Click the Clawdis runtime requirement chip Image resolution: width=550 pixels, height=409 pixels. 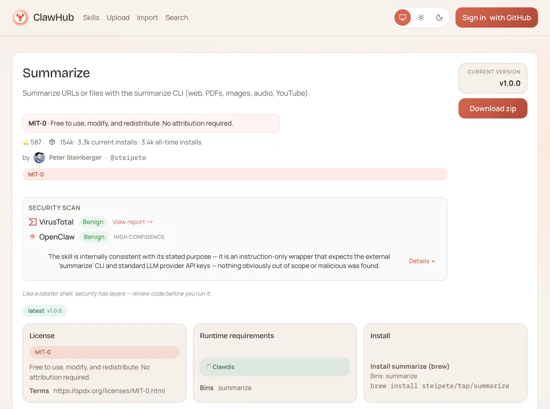pos(274,367)
